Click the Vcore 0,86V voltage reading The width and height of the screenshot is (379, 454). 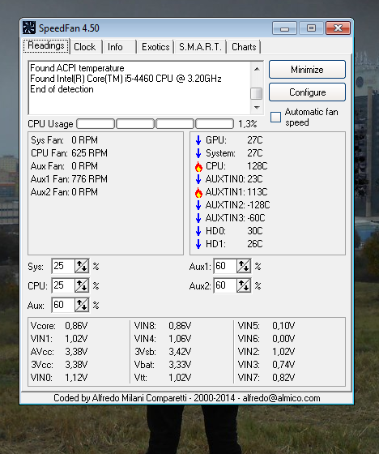click(x=59, y=326)
